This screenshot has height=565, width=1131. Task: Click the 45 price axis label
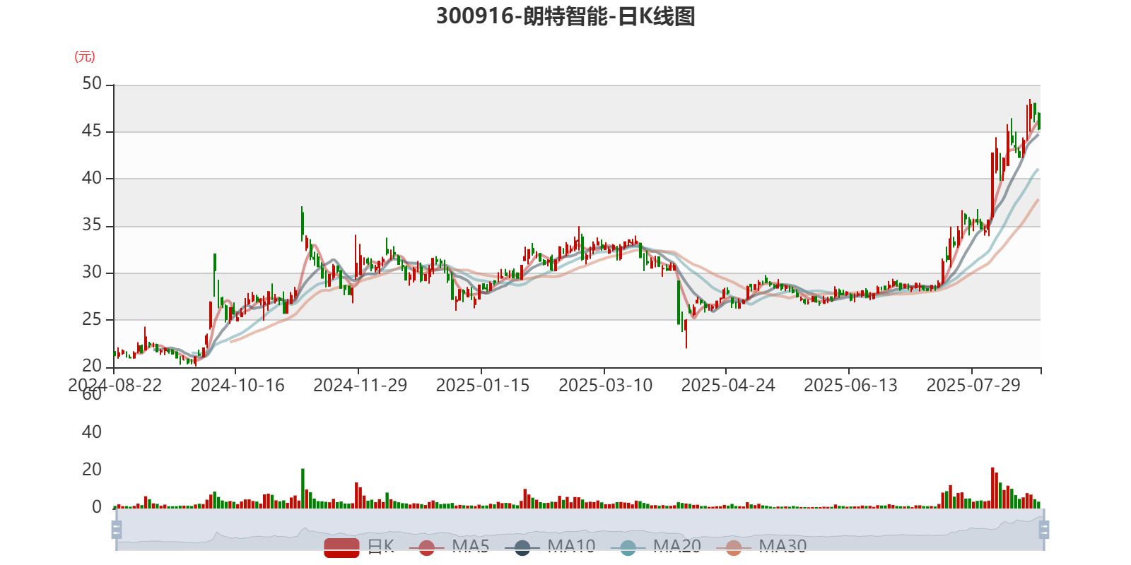(92, 131)
